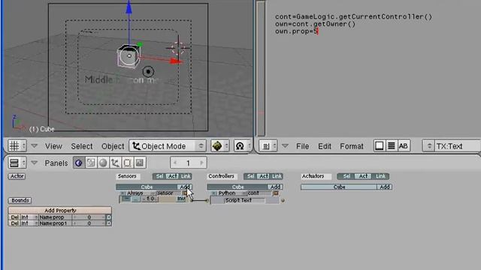Click the Name:prop field
The height and width of the screenshot is (270, 481).
(x=55, y=217)
